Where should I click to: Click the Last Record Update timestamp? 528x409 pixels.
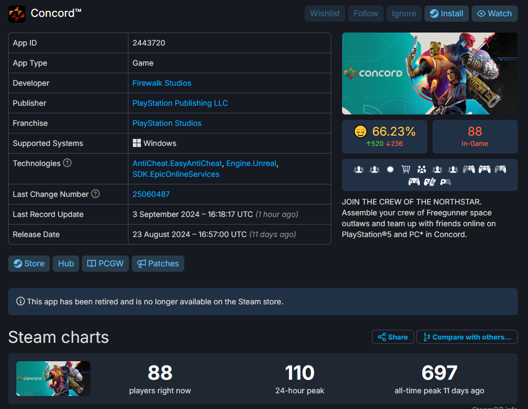tap(215, 214)
